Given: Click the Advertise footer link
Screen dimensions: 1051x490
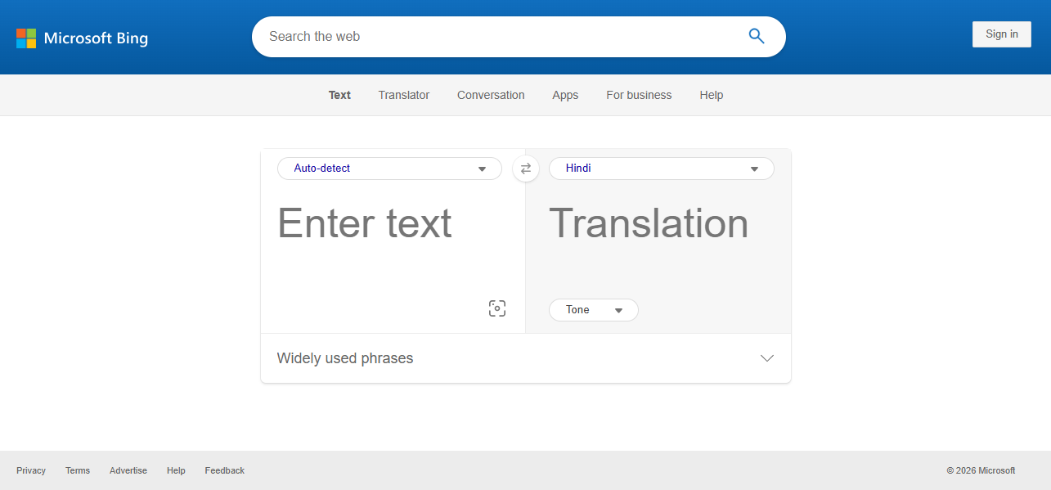Looking at the screenshot, I should 128,470.
